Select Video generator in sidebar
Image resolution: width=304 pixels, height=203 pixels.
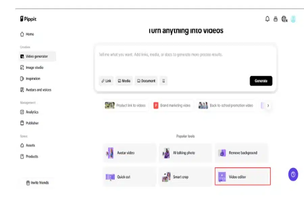click(x=37, y=57)
